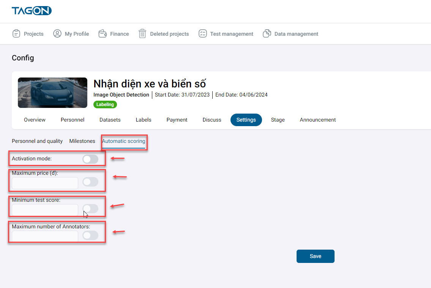
Task: Go to the Milestones sub-tab
Action: click(x=82, y=141)
